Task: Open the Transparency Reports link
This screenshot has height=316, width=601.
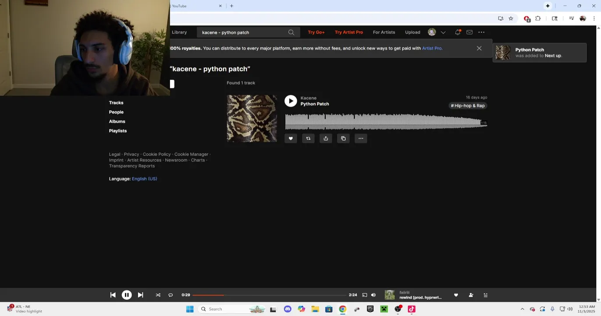Action: pos(132,166)
